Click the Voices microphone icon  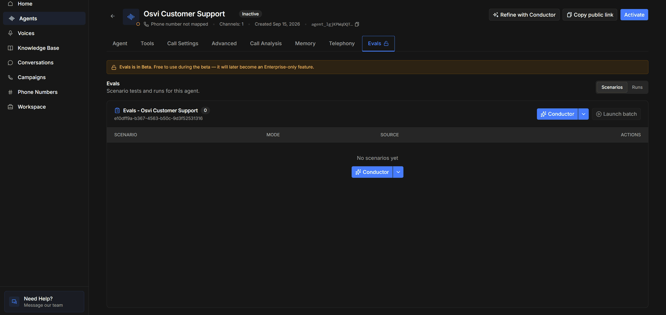tap(10, 33)
